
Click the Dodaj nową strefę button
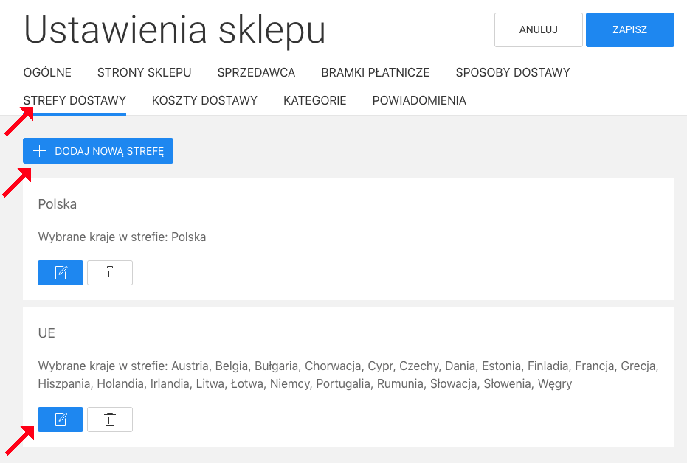pos(98,150)
